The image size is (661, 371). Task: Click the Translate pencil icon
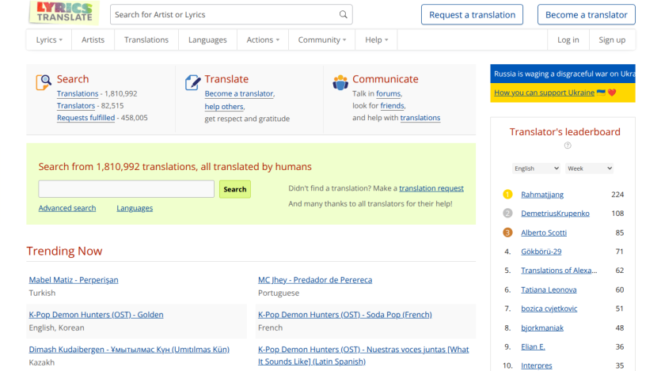click(192, 82)
